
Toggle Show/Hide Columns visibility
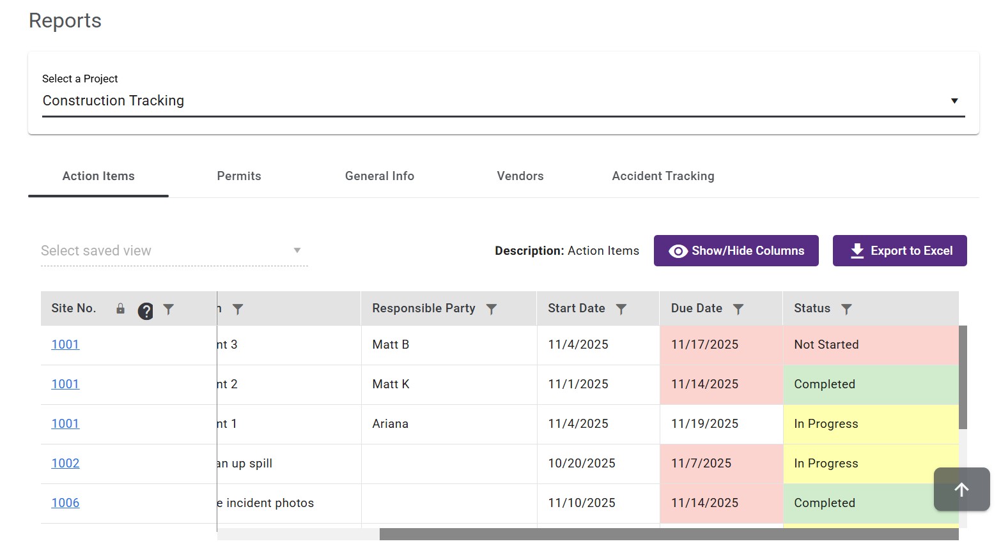(x=736, y=251)
